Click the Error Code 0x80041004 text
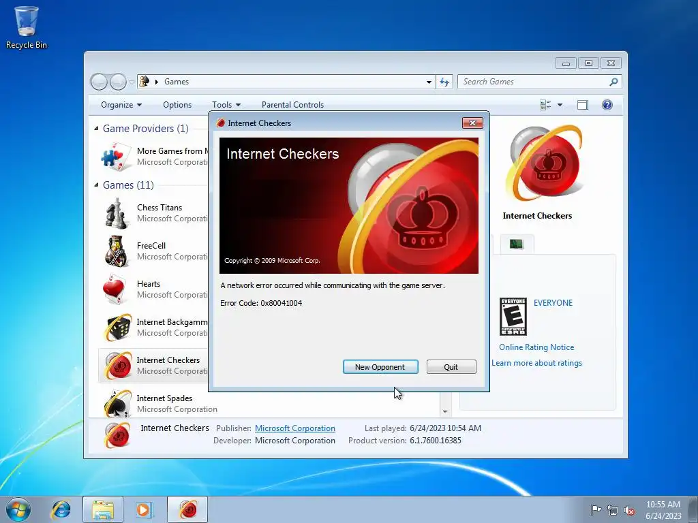The height and width of the screenshot is (523, 698). (x=261, y=303)
